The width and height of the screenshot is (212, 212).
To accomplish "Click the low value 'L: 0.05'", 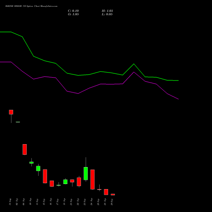I will click(107, 14).
